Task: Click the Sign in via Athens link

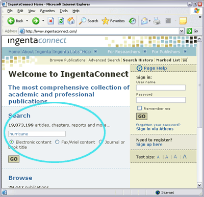Action: (x=155, y=129)
